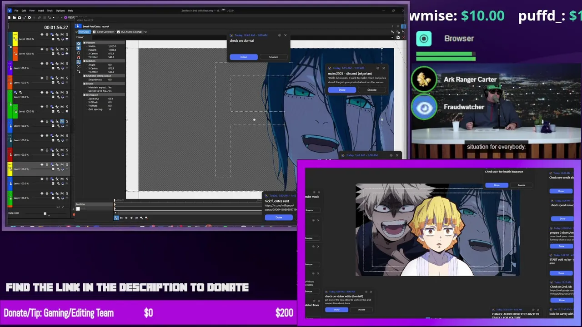Jump to last keyframe in Pan/Crop timeline

pos(136,218)
